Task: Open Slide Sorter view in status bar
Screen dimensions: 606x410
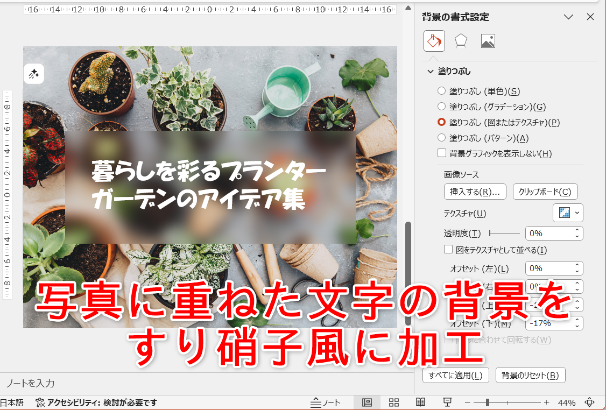Action: [x=394, y=402]
